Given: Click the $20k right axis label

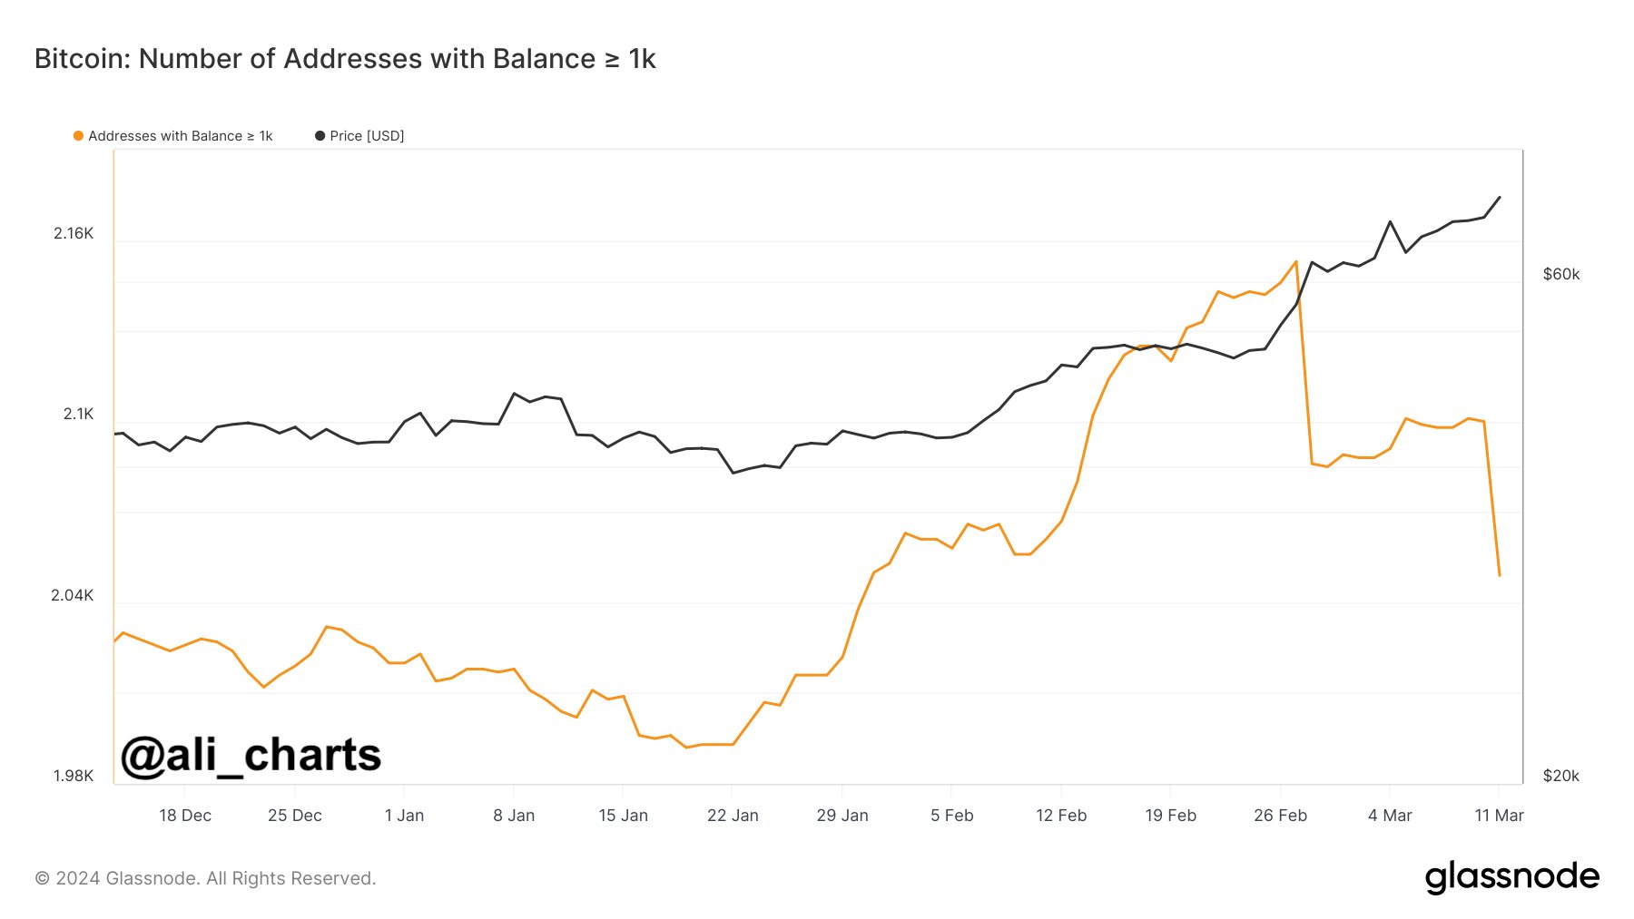Looking at the screenshot, I should pos(1561,776).
